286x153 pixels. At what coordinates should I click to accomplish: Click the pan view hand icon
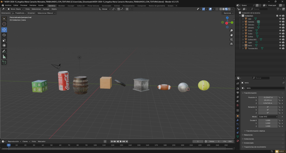pos(232,35)
